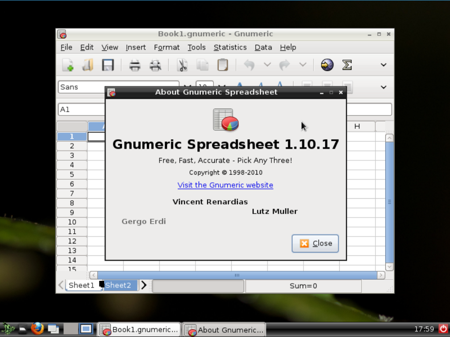Insert sum with the Sigma icon

coord(347,65)
